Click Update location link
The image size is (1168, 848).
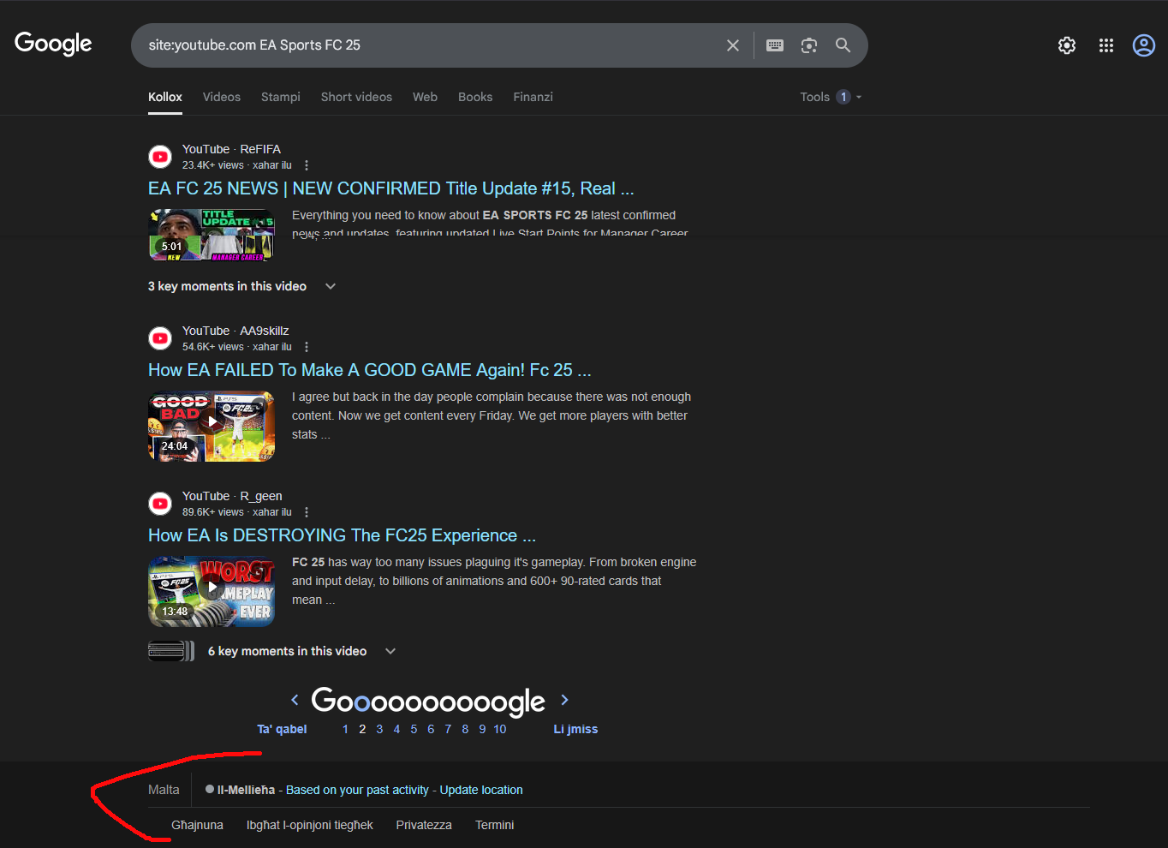point(481,790)
